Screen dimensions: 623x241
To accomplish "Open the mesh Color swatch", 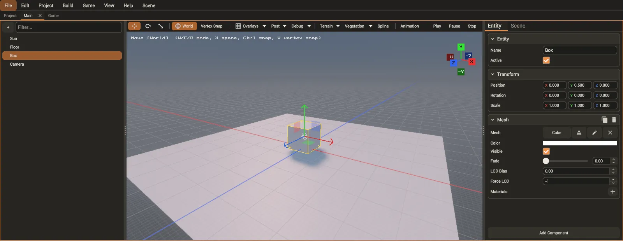I will point(580,143).
